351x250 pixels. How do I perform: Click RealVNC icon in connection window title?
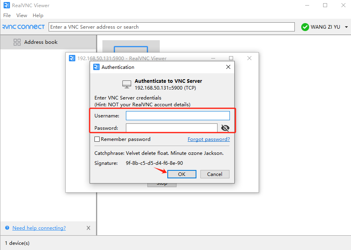point(72,58)
